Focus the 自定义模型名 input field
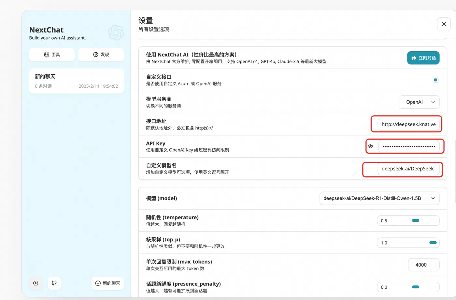Screen dimensions: 456x300 [x=408, y=169]
